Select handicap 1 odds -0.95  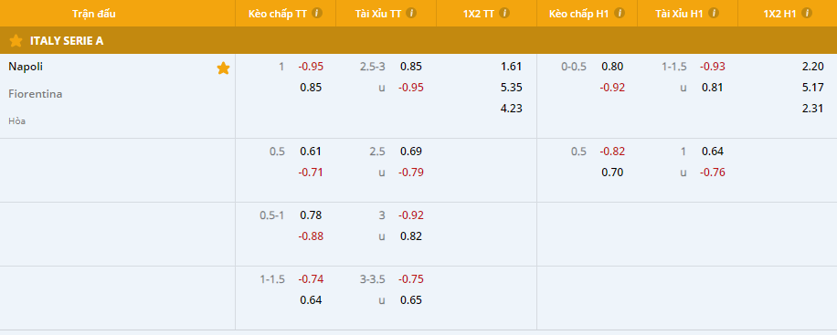(x=311, y=67)
